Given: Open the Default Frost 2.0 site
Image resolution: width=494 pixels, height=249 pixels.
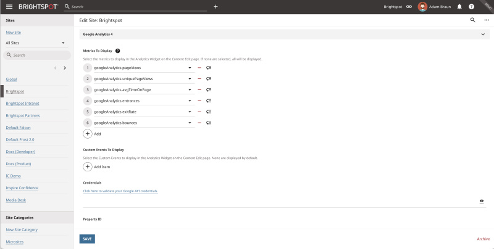Looking at the screenshot, I should click(x=20, y=139).
